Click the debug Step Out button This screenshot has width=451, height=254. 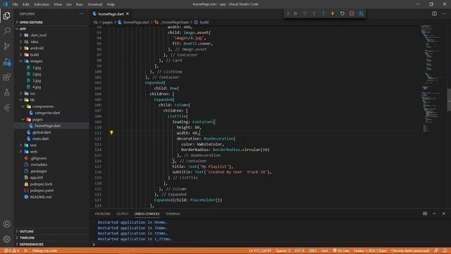tap(323, 13)
